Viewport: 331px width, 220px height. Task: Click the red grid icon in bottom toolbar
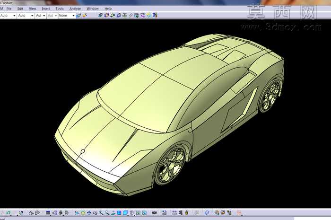coord(239,213)
